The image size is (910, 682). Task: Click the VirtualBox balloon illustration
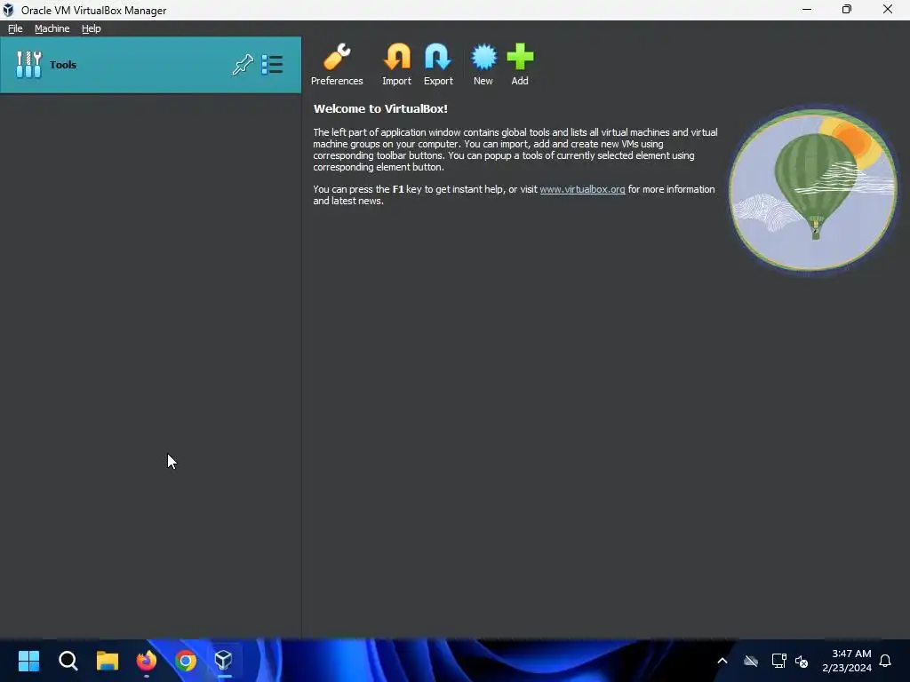pos(813,190)
